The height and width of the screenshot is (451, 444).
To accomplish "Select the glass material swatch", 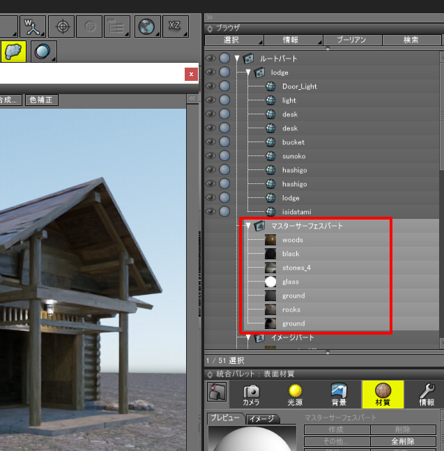I will pos(271,282).
